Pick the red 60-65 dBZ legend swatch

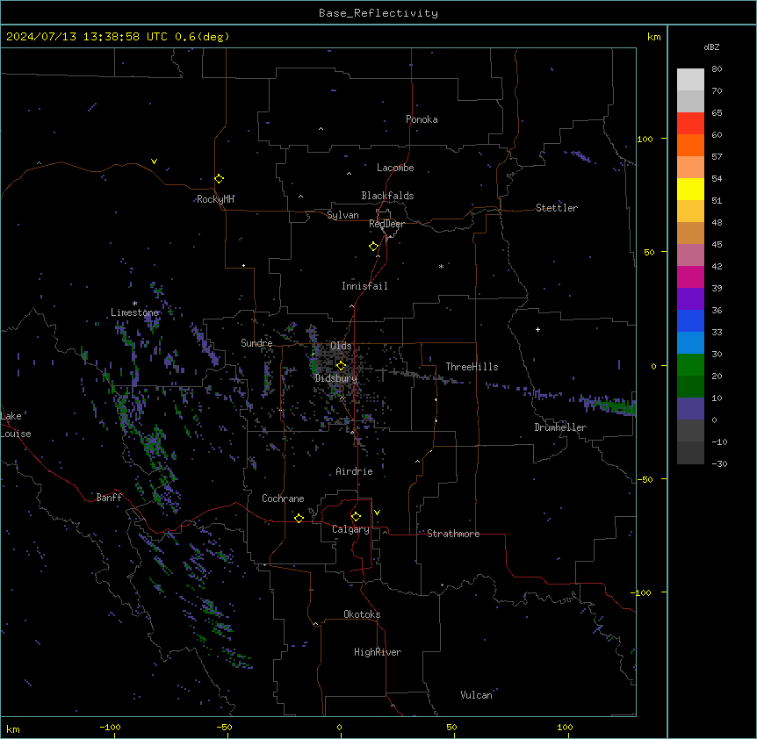690,123
